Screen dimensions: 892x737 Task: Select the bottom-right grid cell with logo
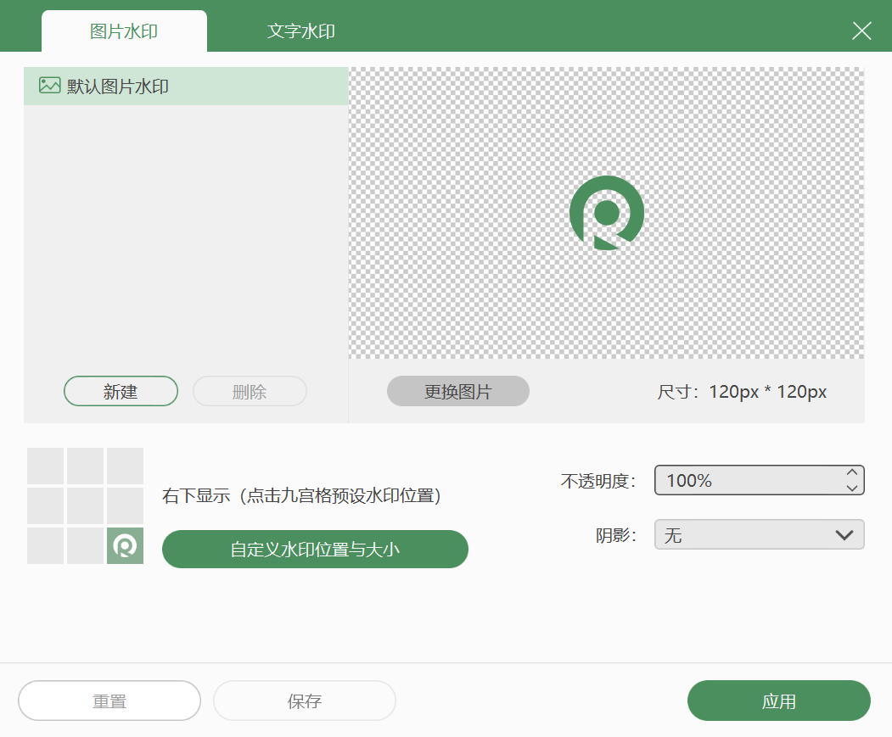[125, 546]
